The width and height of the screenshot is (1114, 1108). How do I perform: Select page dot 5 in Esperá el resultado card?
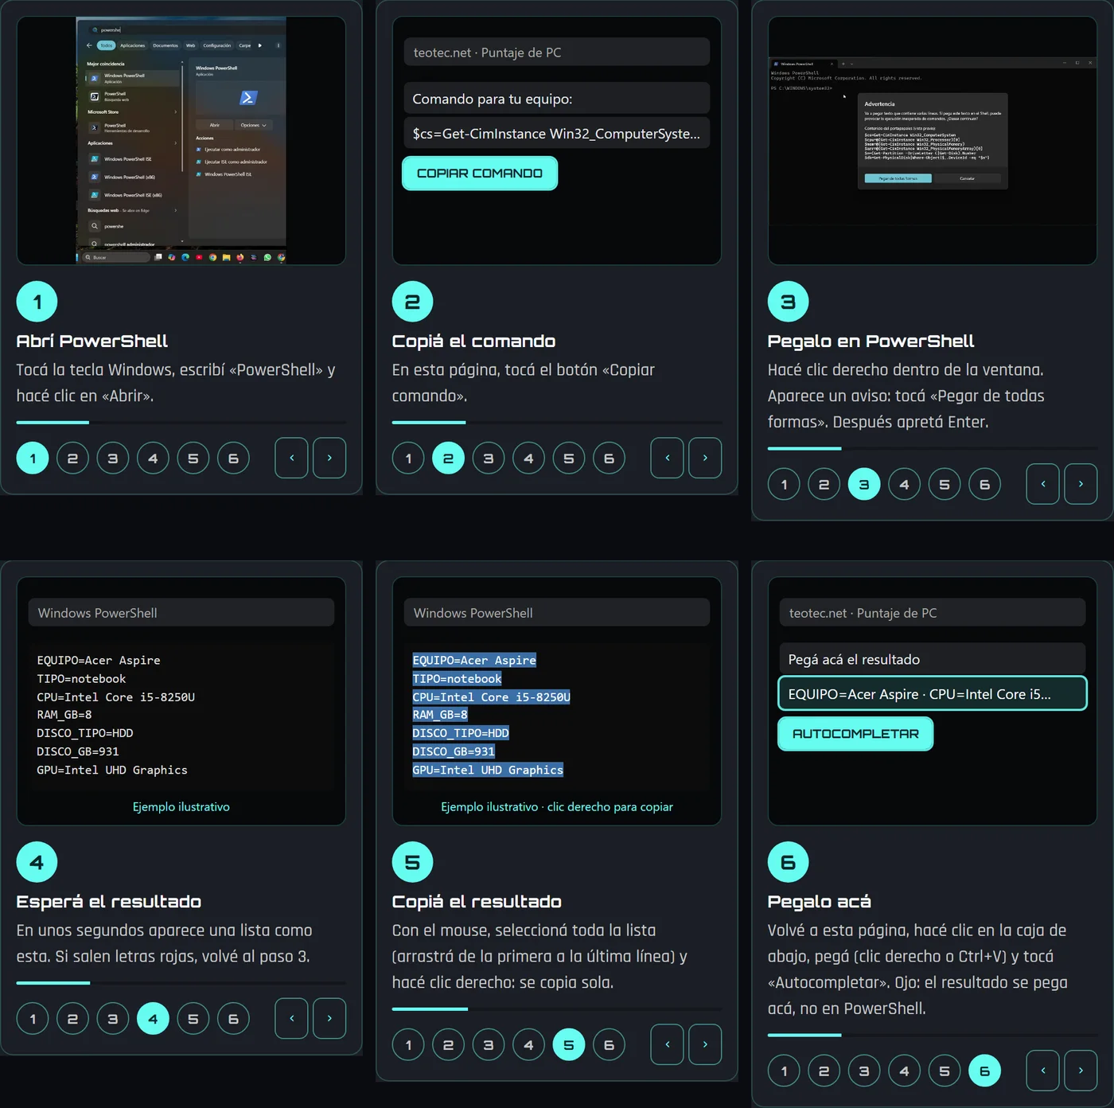(x=193, y=1019)
